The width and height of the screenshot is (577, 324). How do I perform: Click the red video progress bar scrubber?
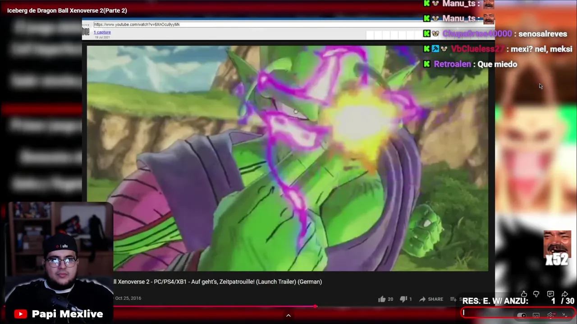tap(316, 306)
